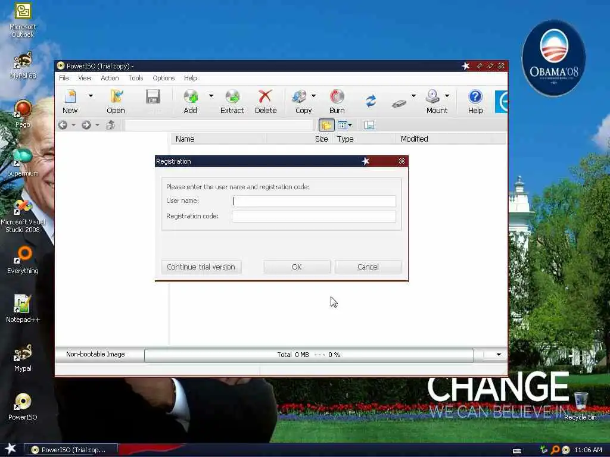Click the magnifier tray icon
Viewport: 610px width, 457px height.
pyautogui.click(x=555, y=450)
